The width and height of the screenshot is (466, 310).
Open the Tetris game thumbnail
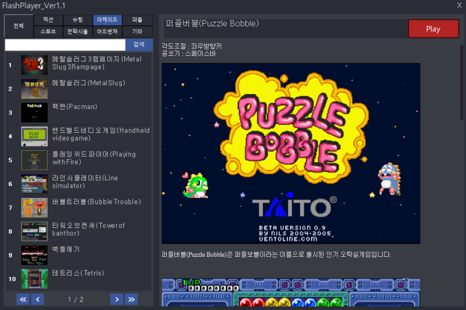(34, 279)
